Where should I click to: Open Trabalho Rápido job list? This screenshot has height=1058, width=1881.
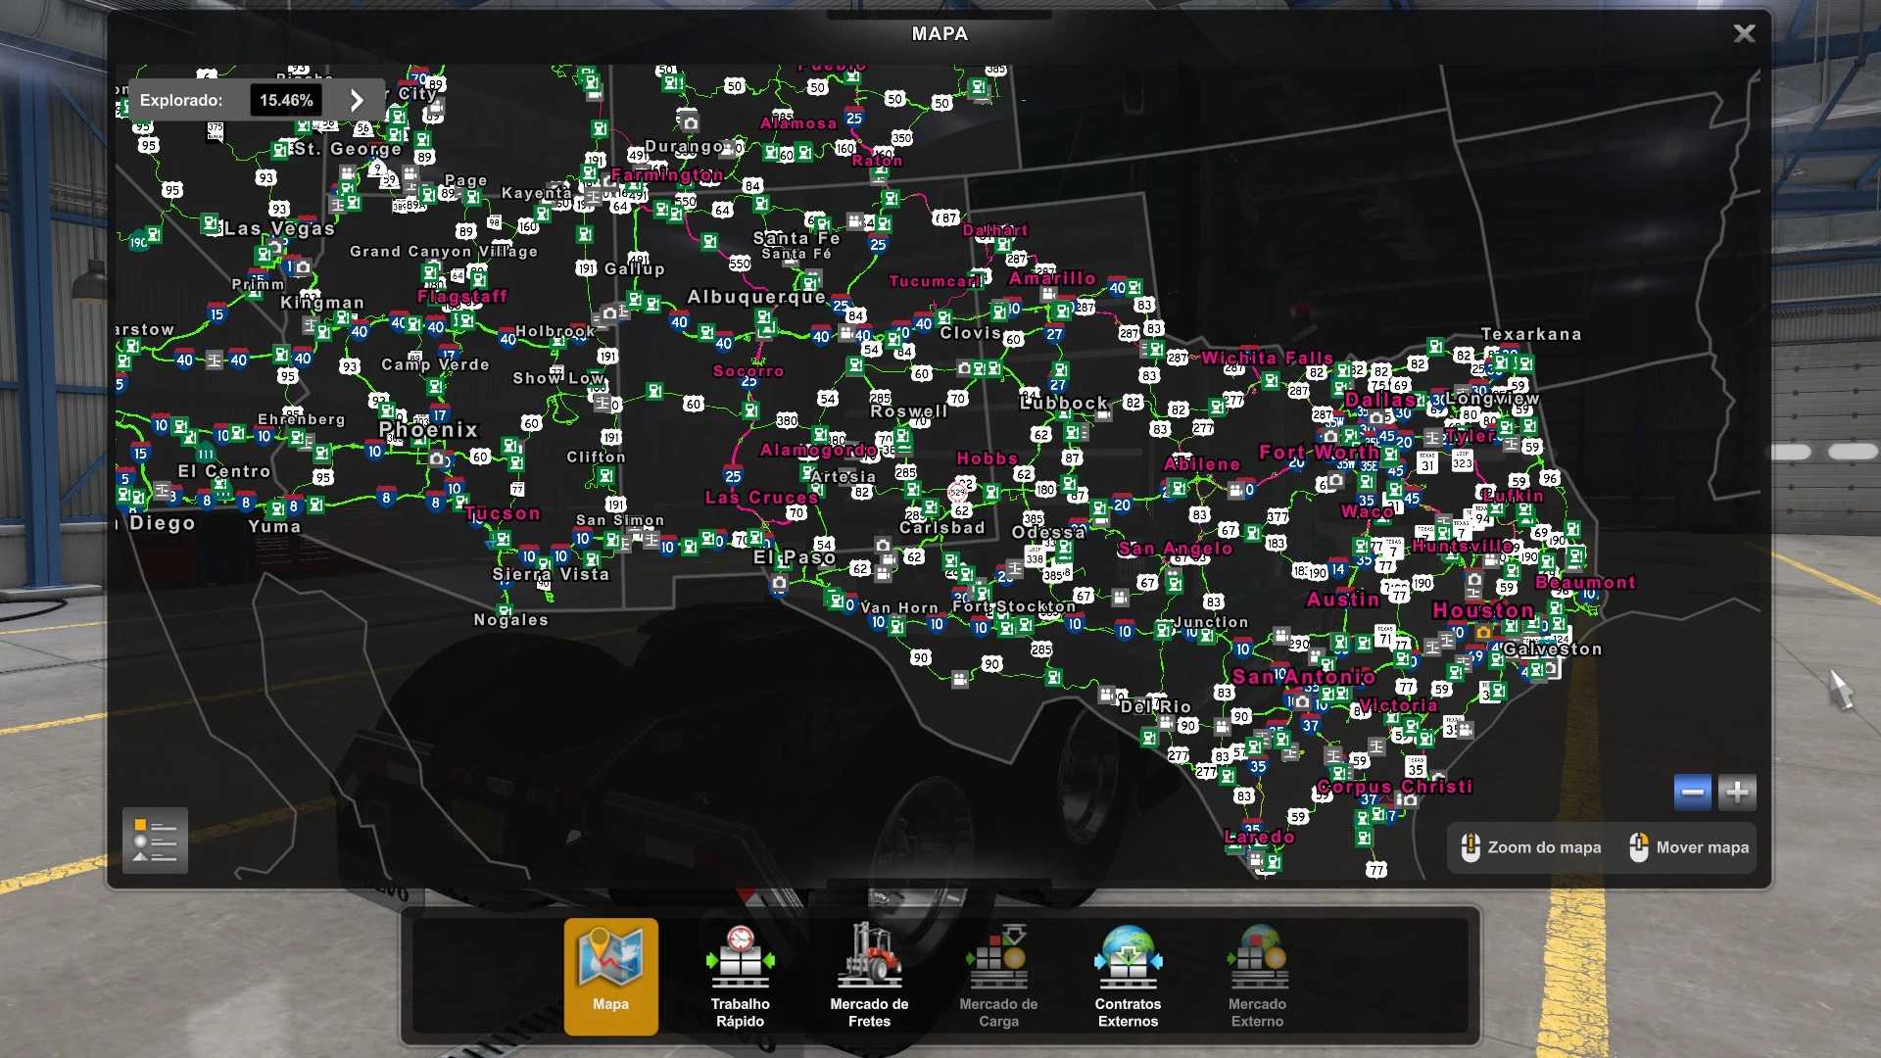click(740, 975)
